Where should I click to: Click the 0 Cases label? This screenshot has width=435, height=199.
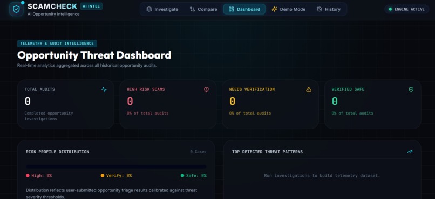[x=198, y=152]
